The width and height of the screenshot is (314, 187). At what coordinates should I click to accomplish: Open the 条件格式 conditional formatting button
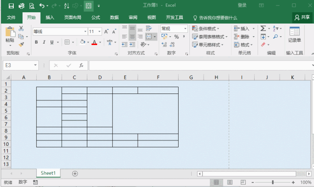coord(206,28)
